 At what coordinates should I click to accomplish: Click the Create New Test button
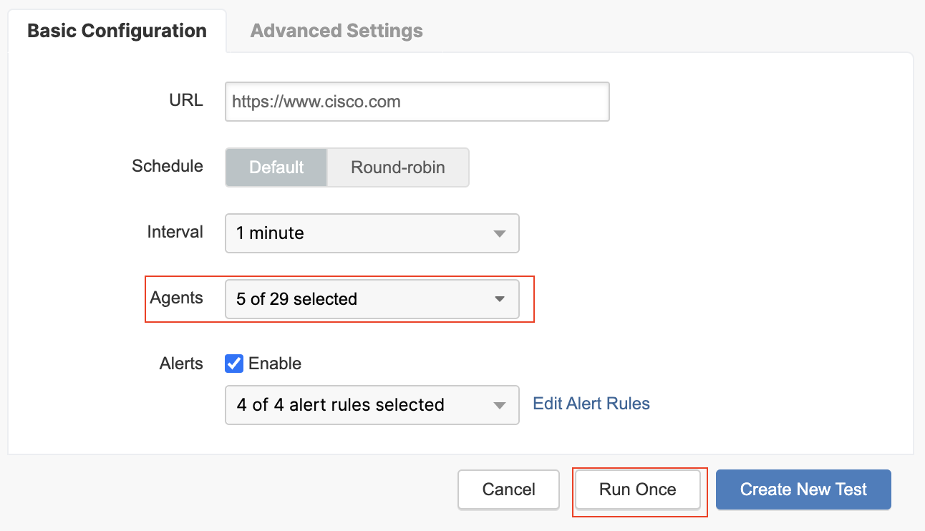(803, 489)
